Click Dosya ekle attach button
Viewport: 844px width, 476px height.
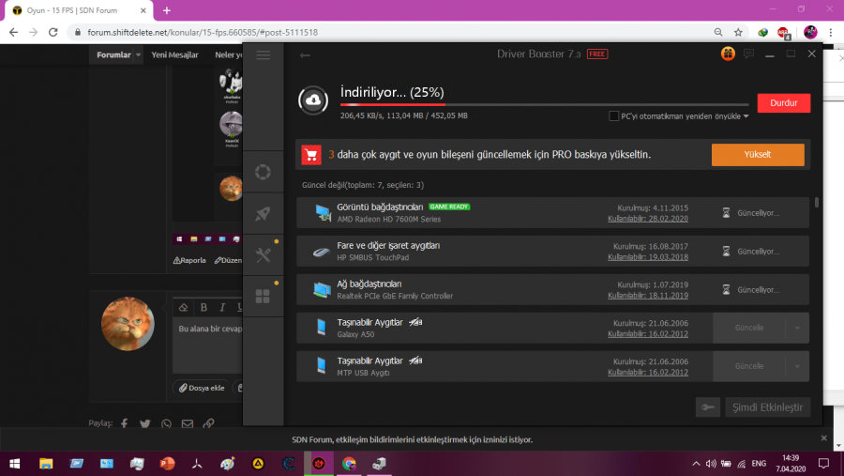[x=202, y=388]
